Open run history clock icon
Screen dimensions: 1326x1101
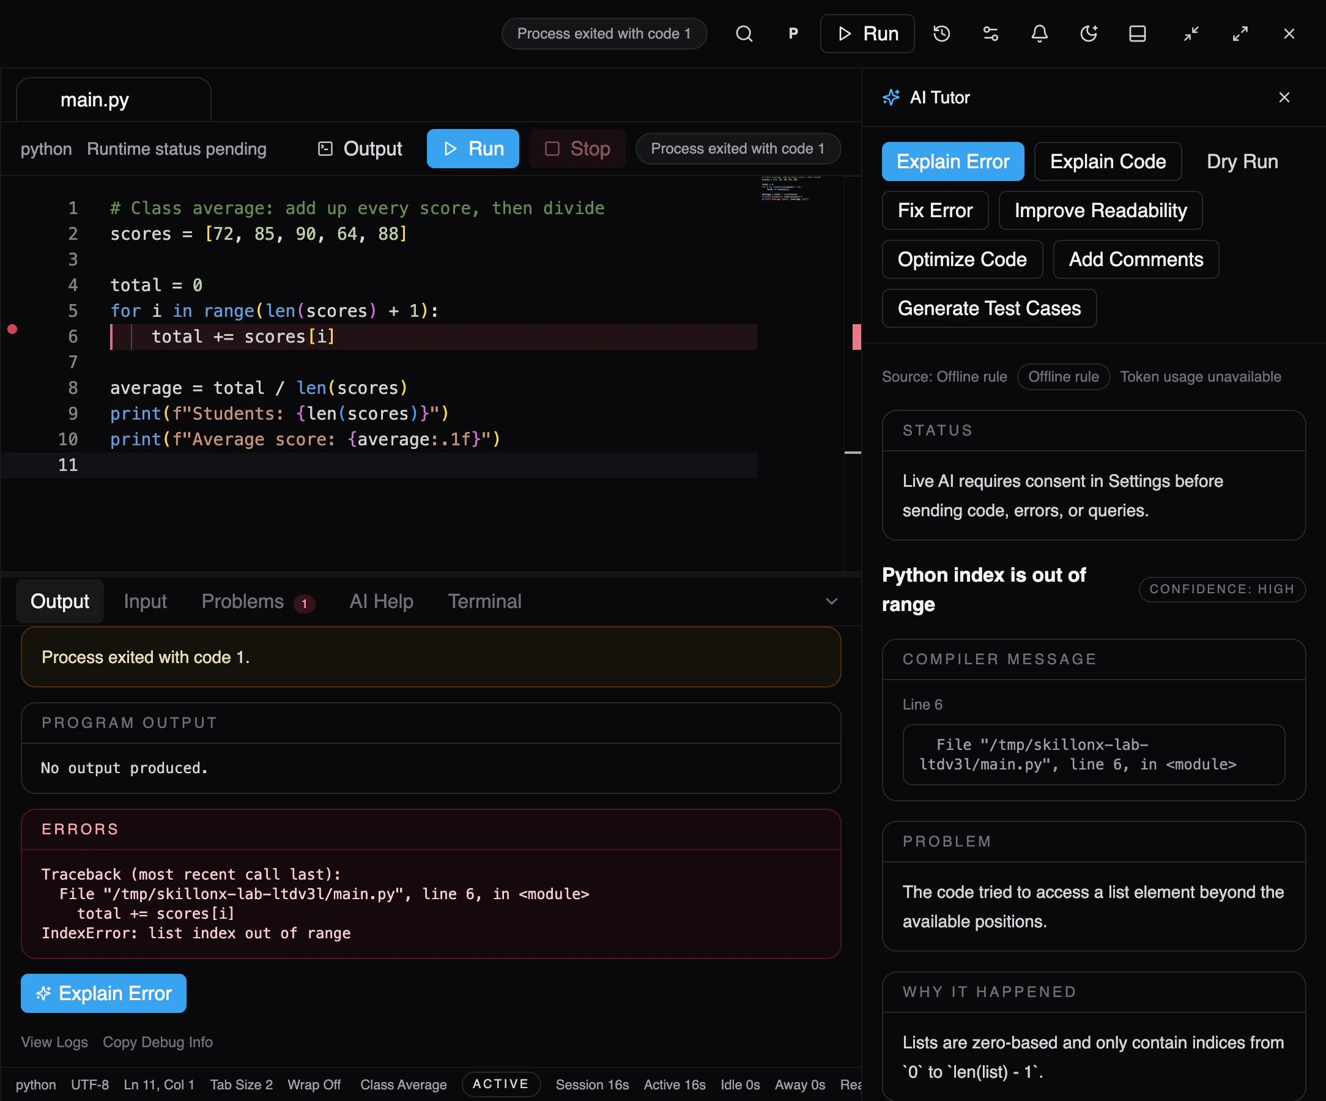click(x=941, y=34)
